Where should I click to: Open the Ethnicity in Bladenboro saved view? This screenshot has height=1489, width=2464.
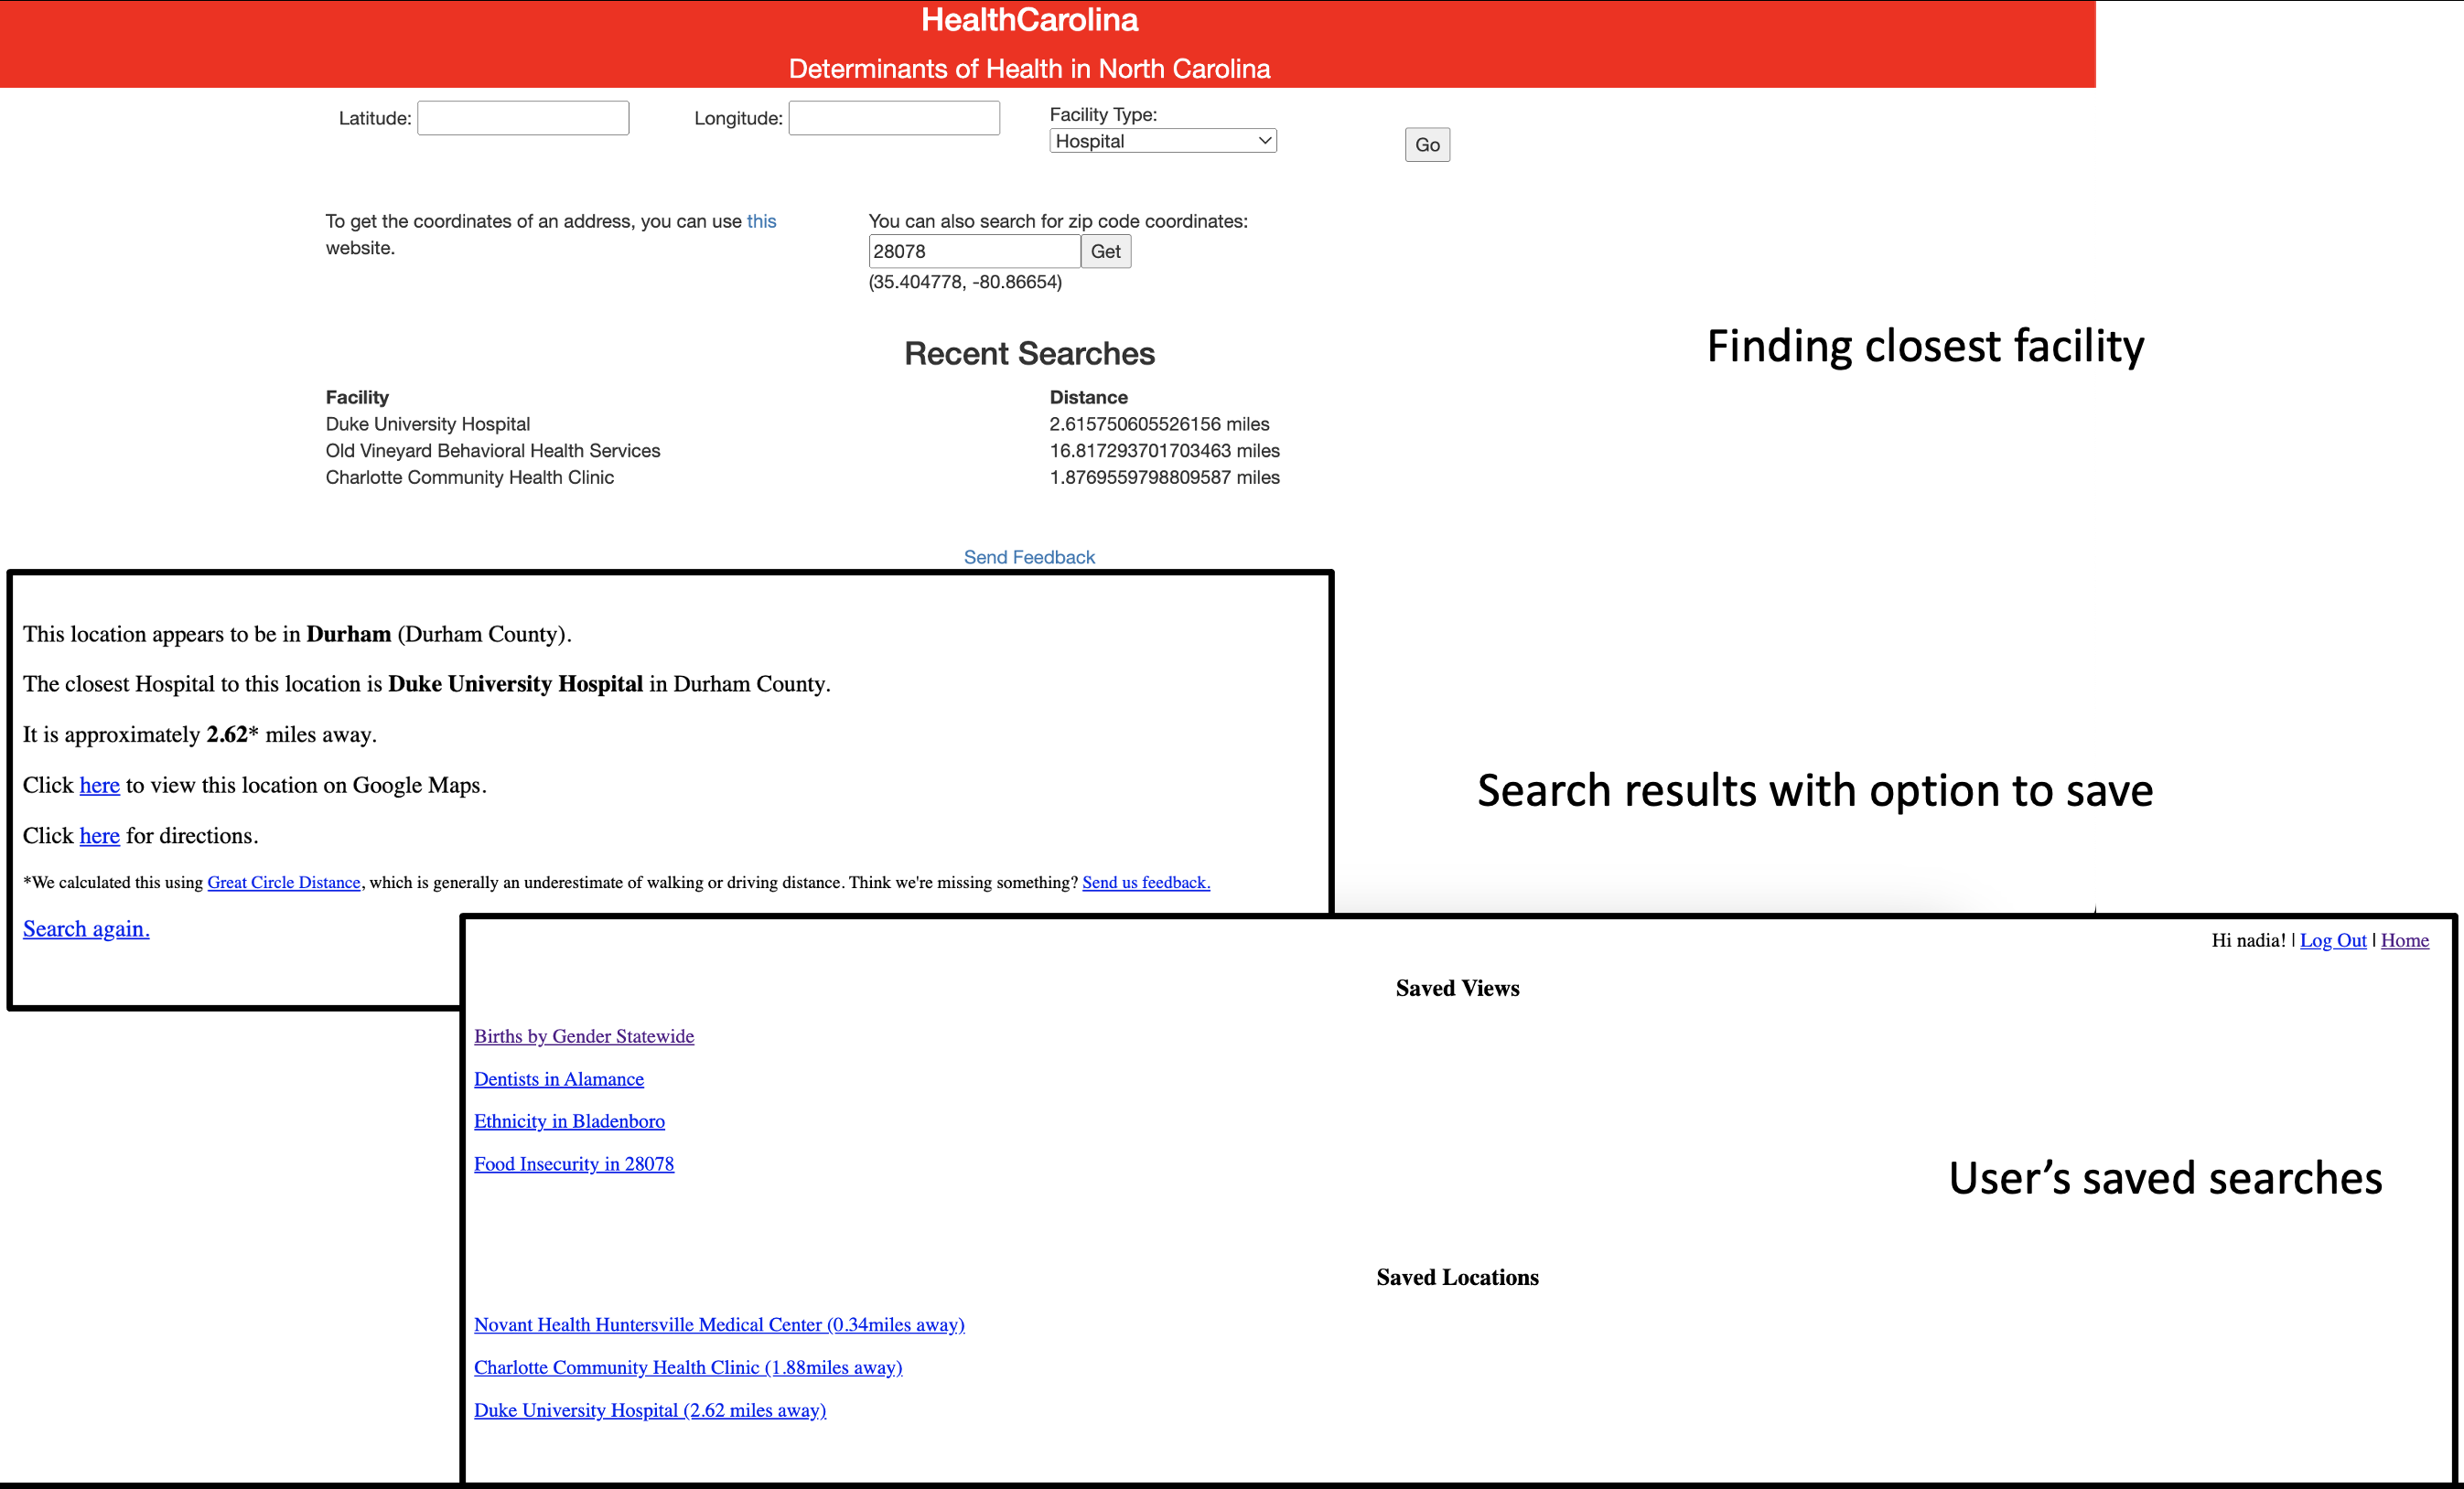click(569, 1120)
